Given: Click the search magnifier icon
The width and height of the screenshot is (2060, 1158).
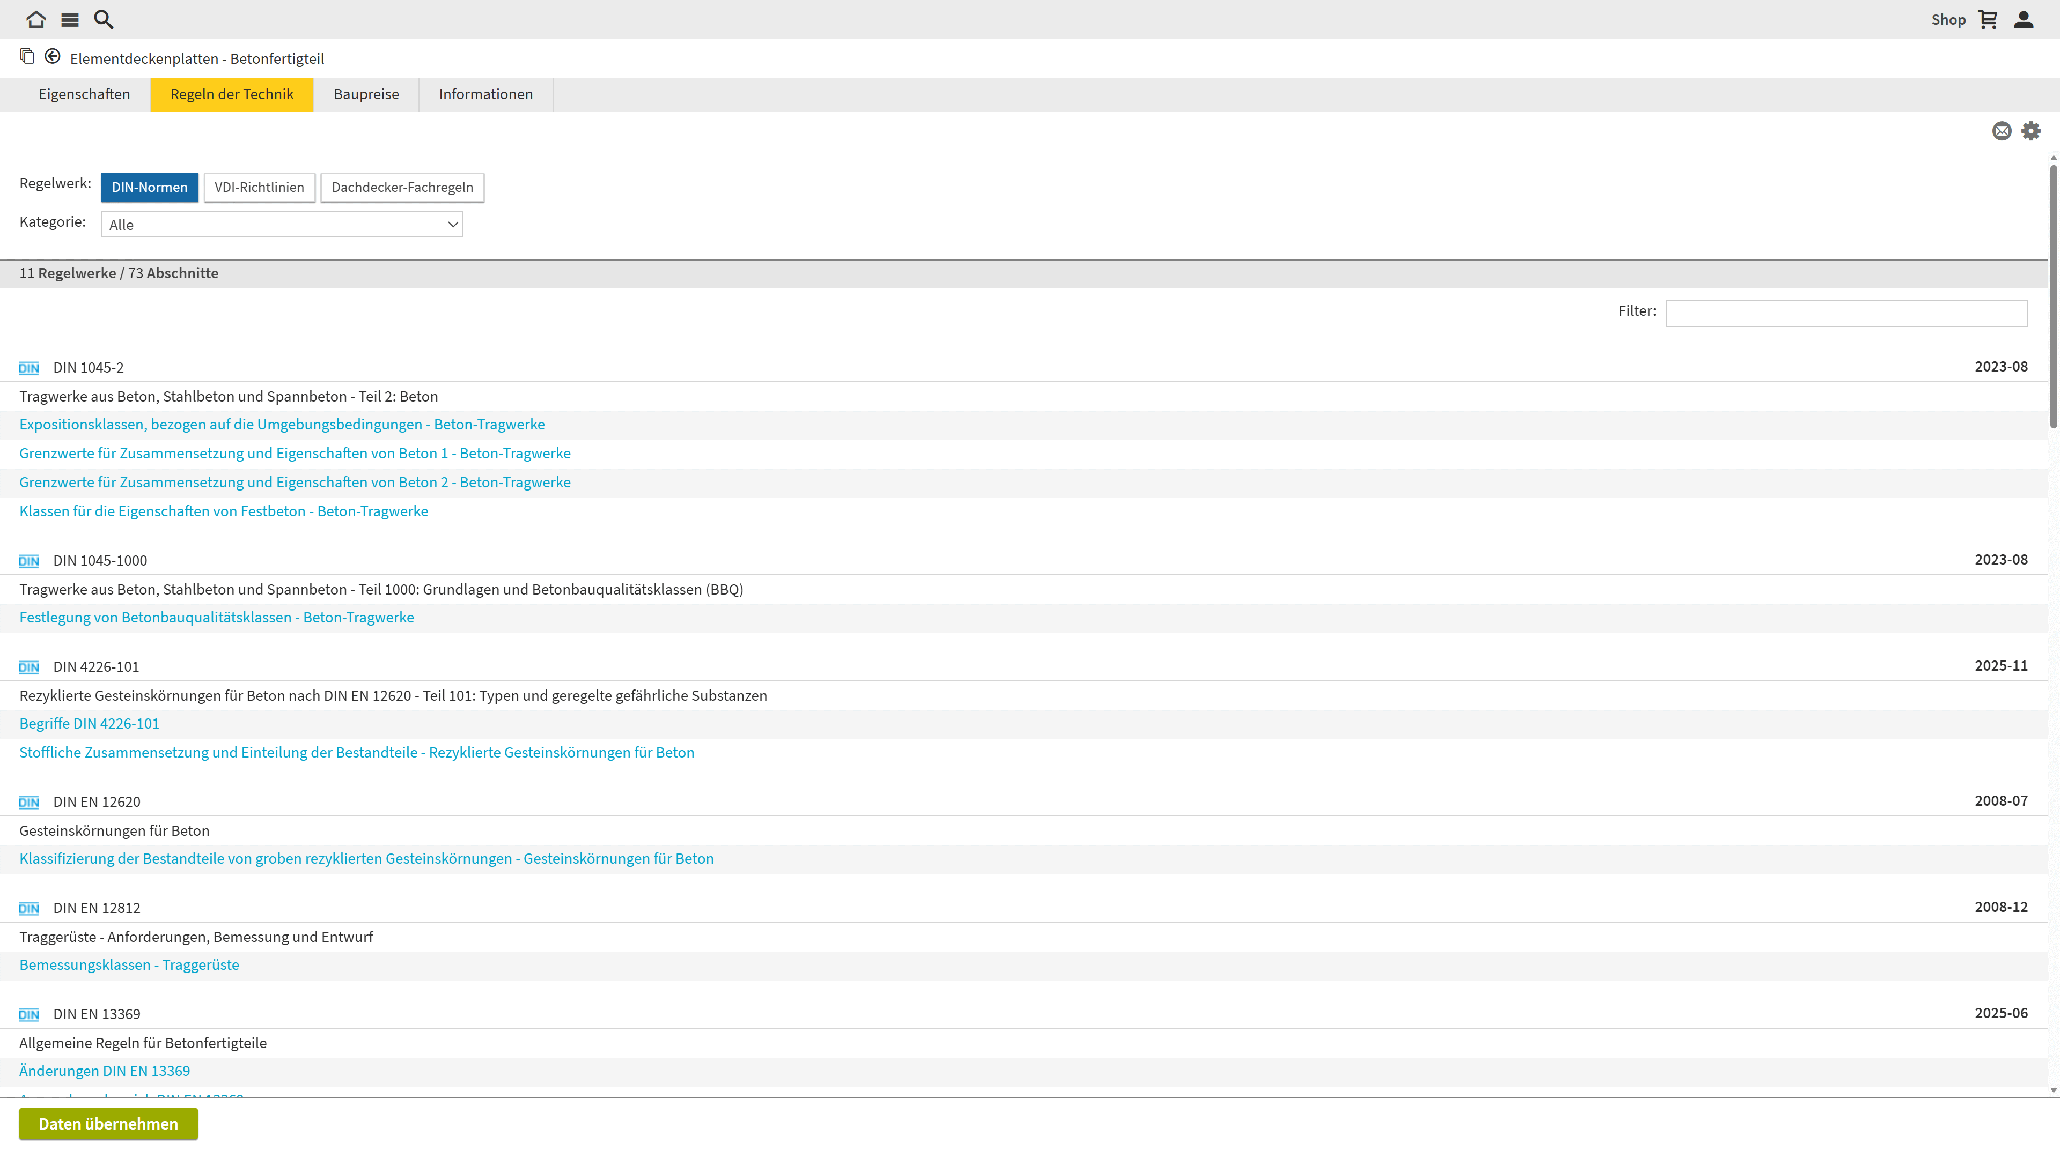Looking at the screenshot, I should coord(104,19).
